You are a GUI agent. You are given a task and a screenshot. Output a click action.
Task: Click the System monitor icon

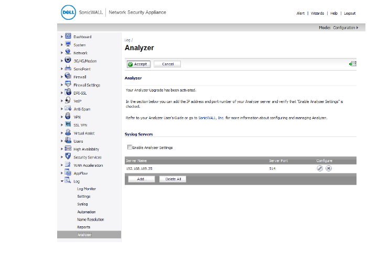coord(68,44)
